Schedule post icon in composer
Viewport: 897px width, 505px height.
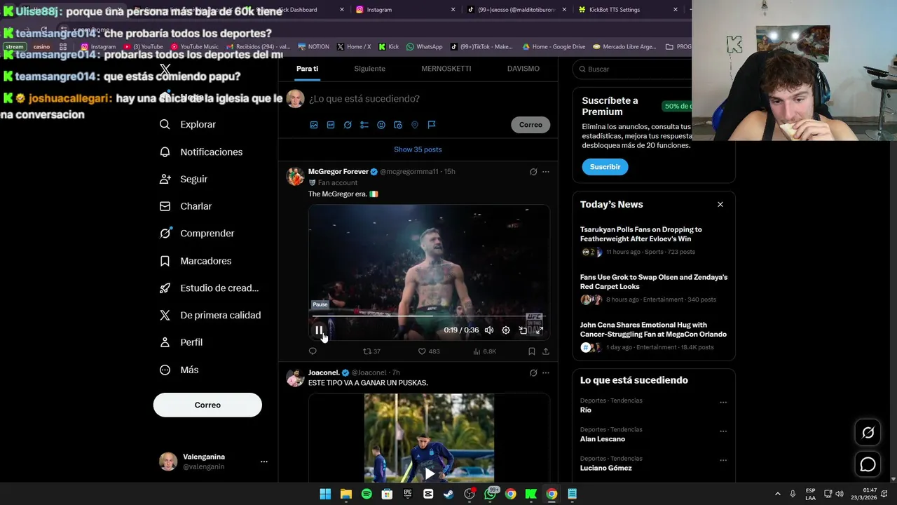pyautogui.click(x=398, y=125)
